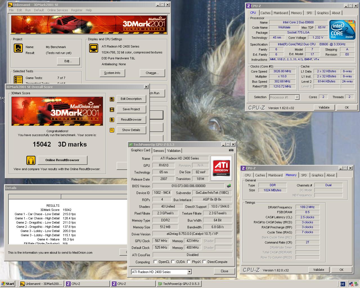Viewport: 360px width, 288px height.
Task: Open the Caches tab in top CPU-Z window
Action: [x=265, y=13]
